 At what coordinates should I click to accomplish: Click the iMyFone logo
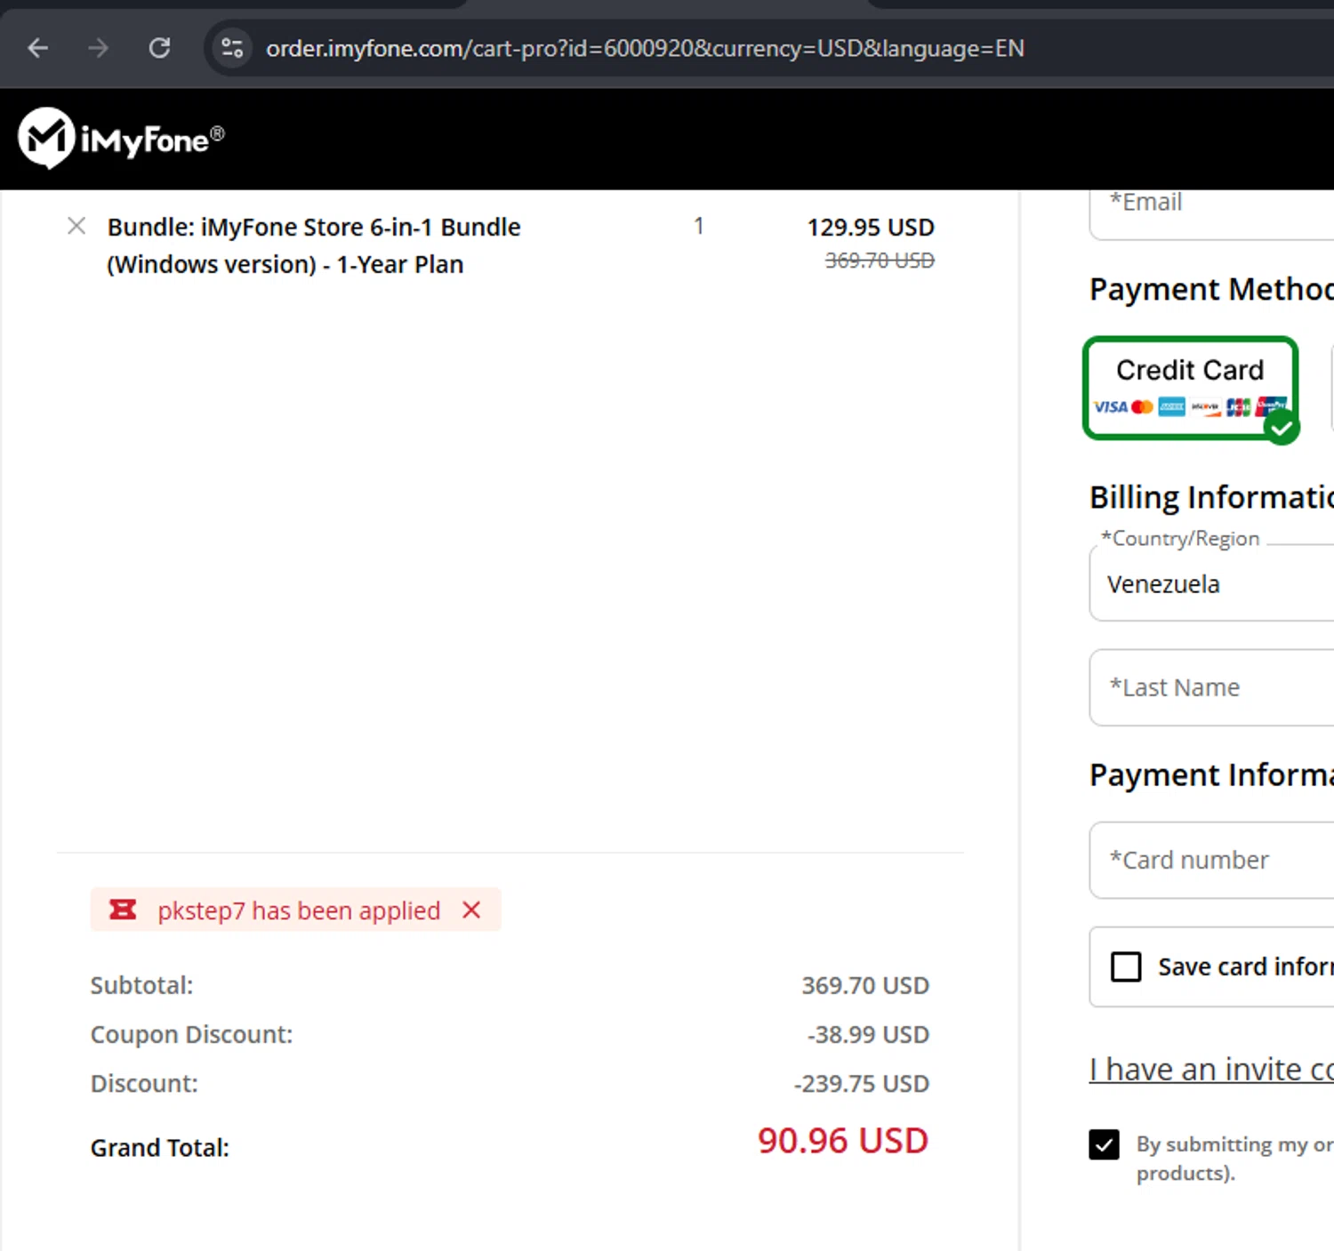(x=121, y=139)
